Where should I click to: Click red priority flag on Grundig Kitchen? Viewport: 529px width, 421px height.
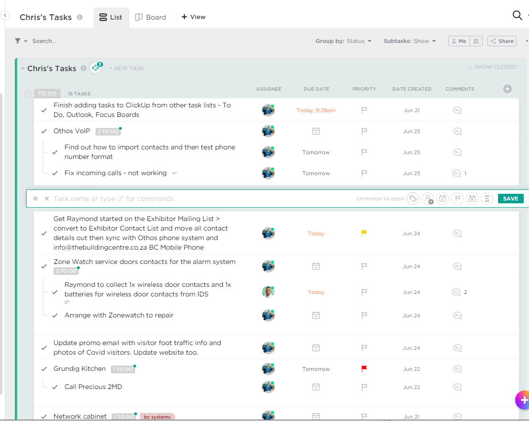point(364,368)
